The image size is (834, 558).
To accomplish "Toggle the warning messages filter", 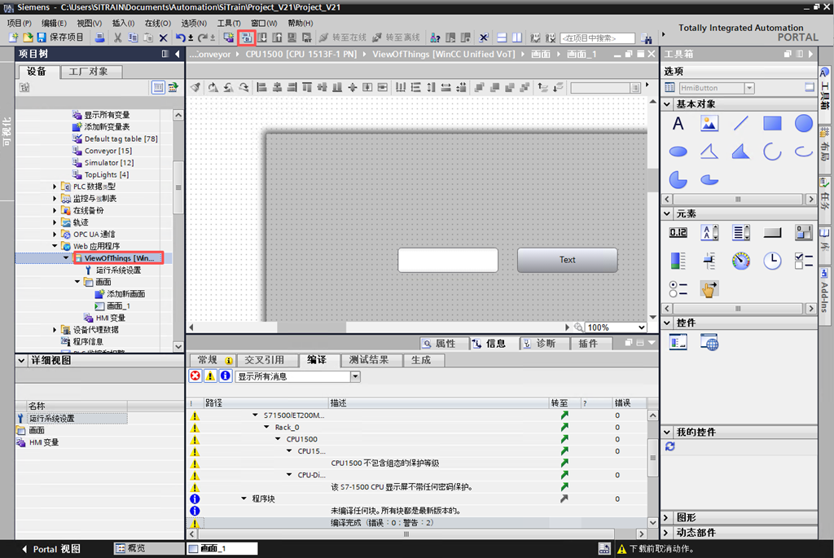I will [210, 376].
